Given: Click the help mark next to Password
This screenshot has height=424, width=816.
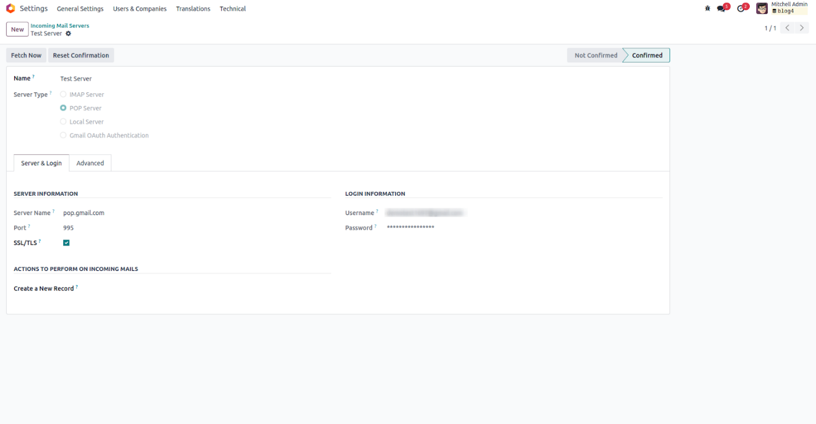Looking at the screenshot, I should (x=375, y=226).
